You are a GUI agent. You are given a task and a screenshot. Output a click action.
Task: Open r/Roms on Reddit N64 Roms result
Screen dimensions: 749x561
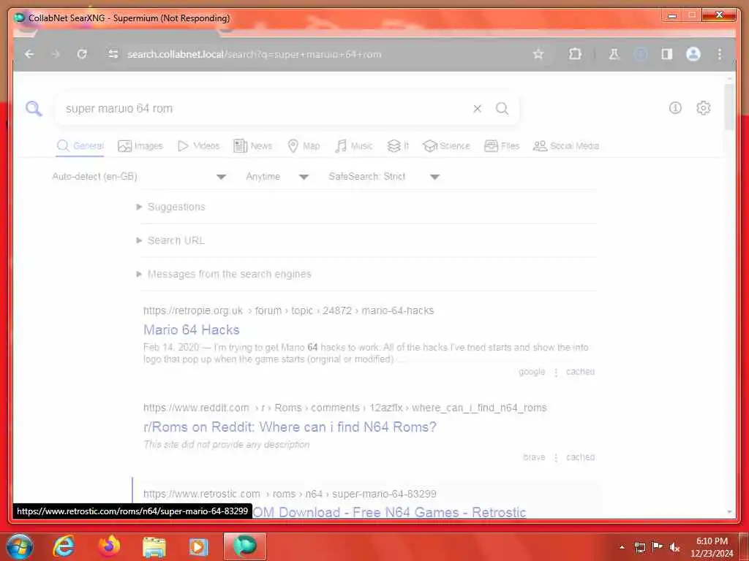click(290, 427)
